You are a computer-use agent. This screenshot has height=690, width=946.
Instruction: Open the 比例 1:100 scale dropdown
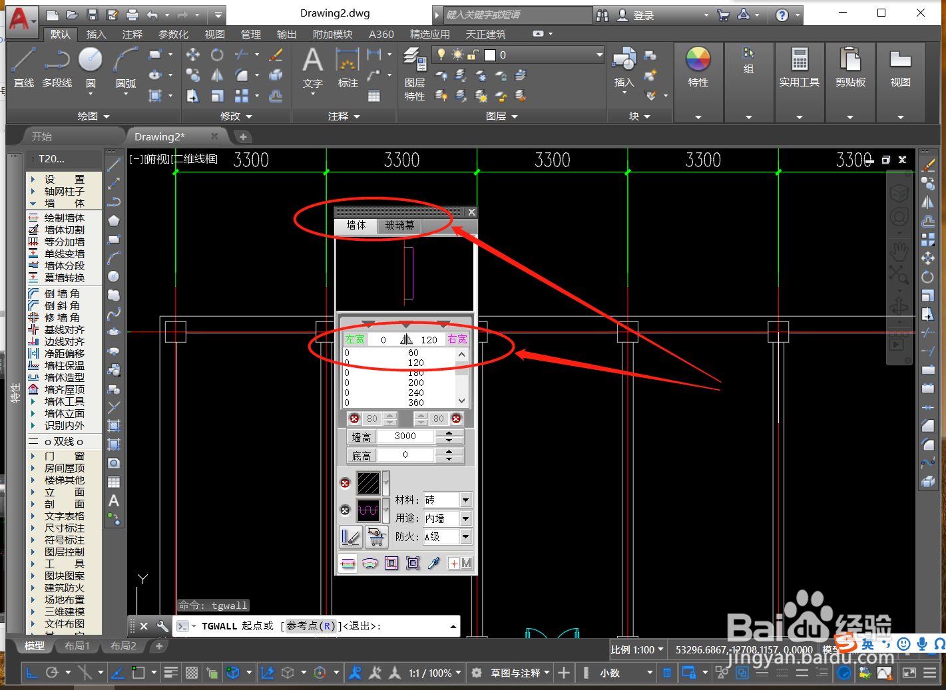pyautogui.click(x=637, y=649)
